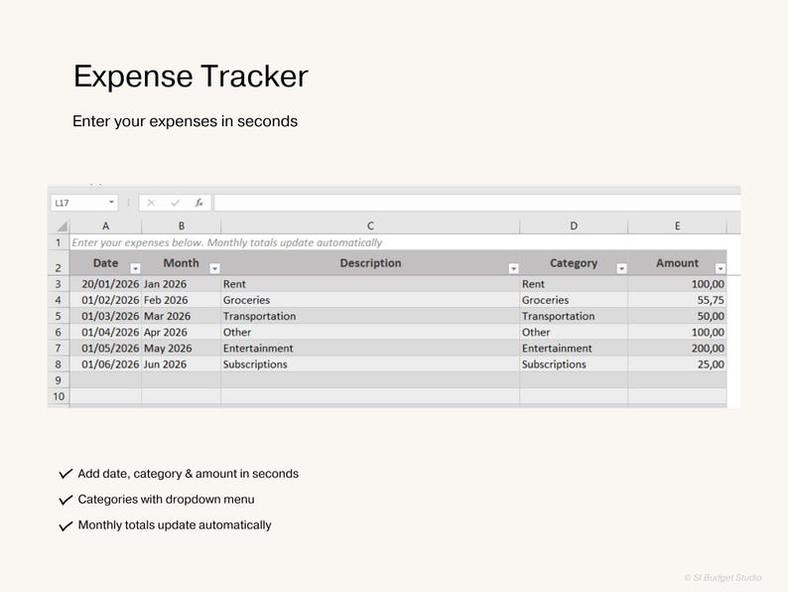788x592 pixels.
Task: Select amount cell 55,75
Action: point(677,300)
